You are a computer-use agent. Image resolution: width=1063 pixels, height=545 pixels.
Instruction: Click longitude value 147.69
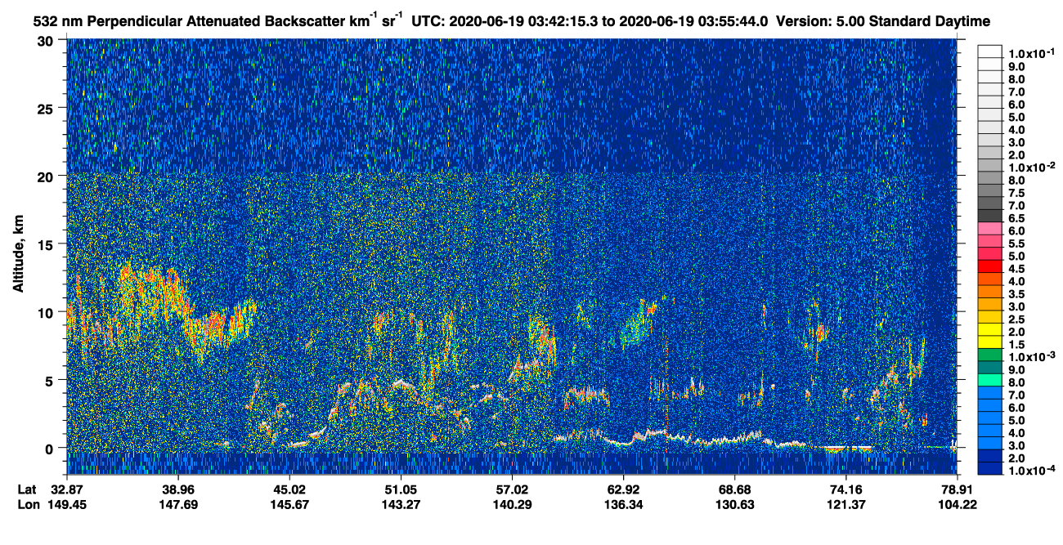click(x=178, y=504)
